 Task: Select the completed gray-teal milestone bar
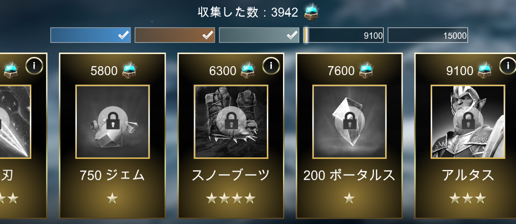point(259,35)
